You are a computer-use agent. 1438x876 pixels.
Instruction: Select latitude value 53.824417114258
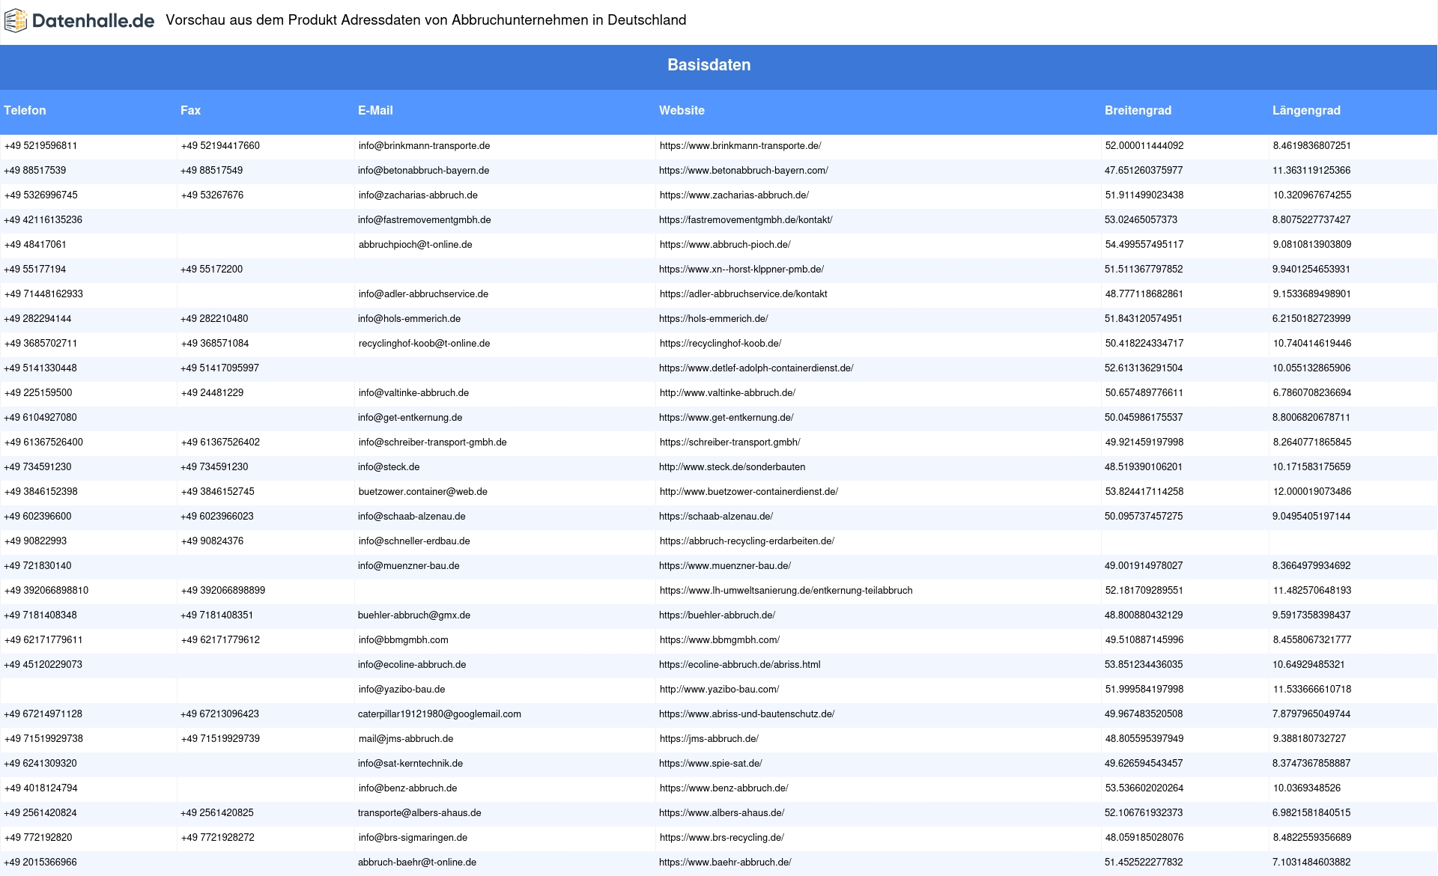pos(1144,492)
